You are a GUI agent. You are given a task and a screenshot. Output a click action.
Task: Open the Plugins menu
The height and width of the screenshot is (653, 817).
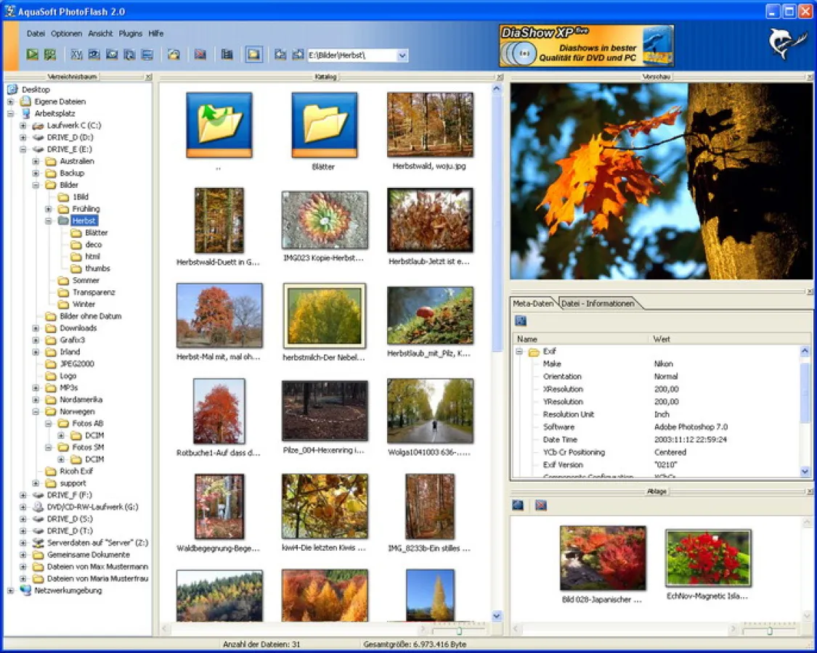(x=131, y=33)
